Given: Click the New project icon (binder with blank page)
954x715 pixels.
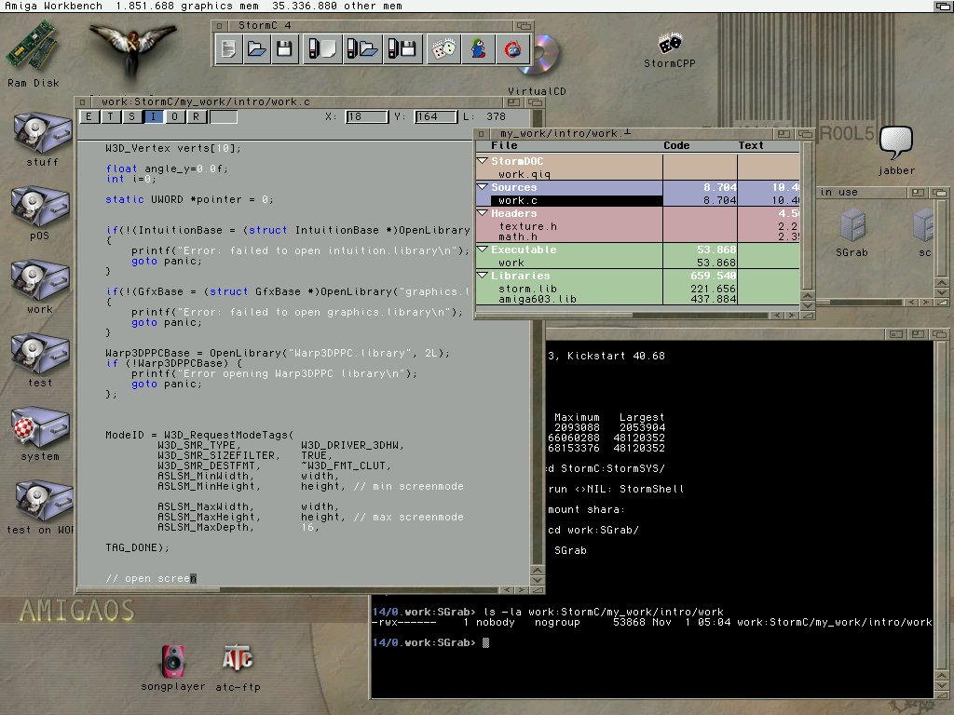Looking at the screenshot, I should (321, 49).
